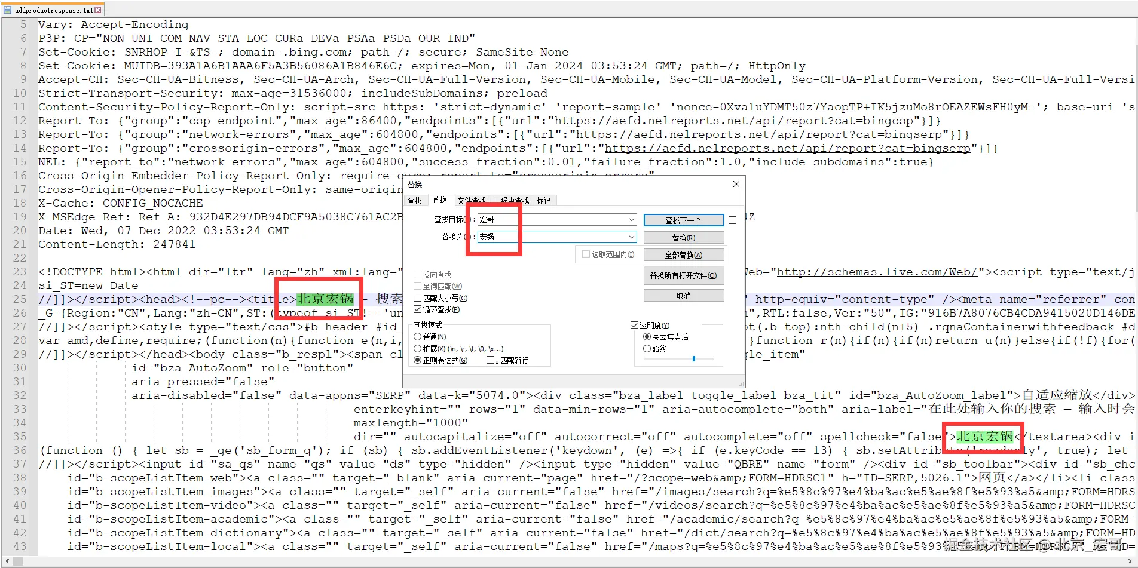The height and width of the screenshot is (568, 1138).
Task: Click the 'Strict-Transport-Security' header line
Action: click(293, 93)
